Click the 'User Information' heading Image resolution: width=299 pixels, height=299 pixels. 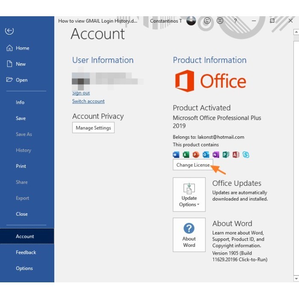[103, 60]
